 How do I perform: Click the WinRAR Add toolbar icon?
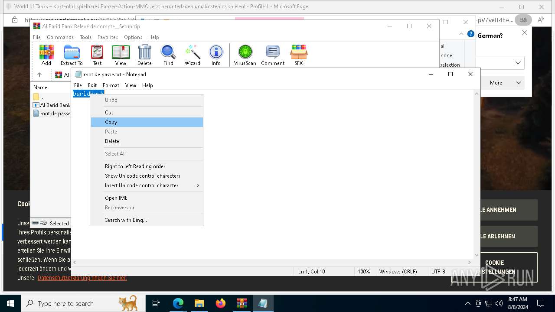pos(46,55)
